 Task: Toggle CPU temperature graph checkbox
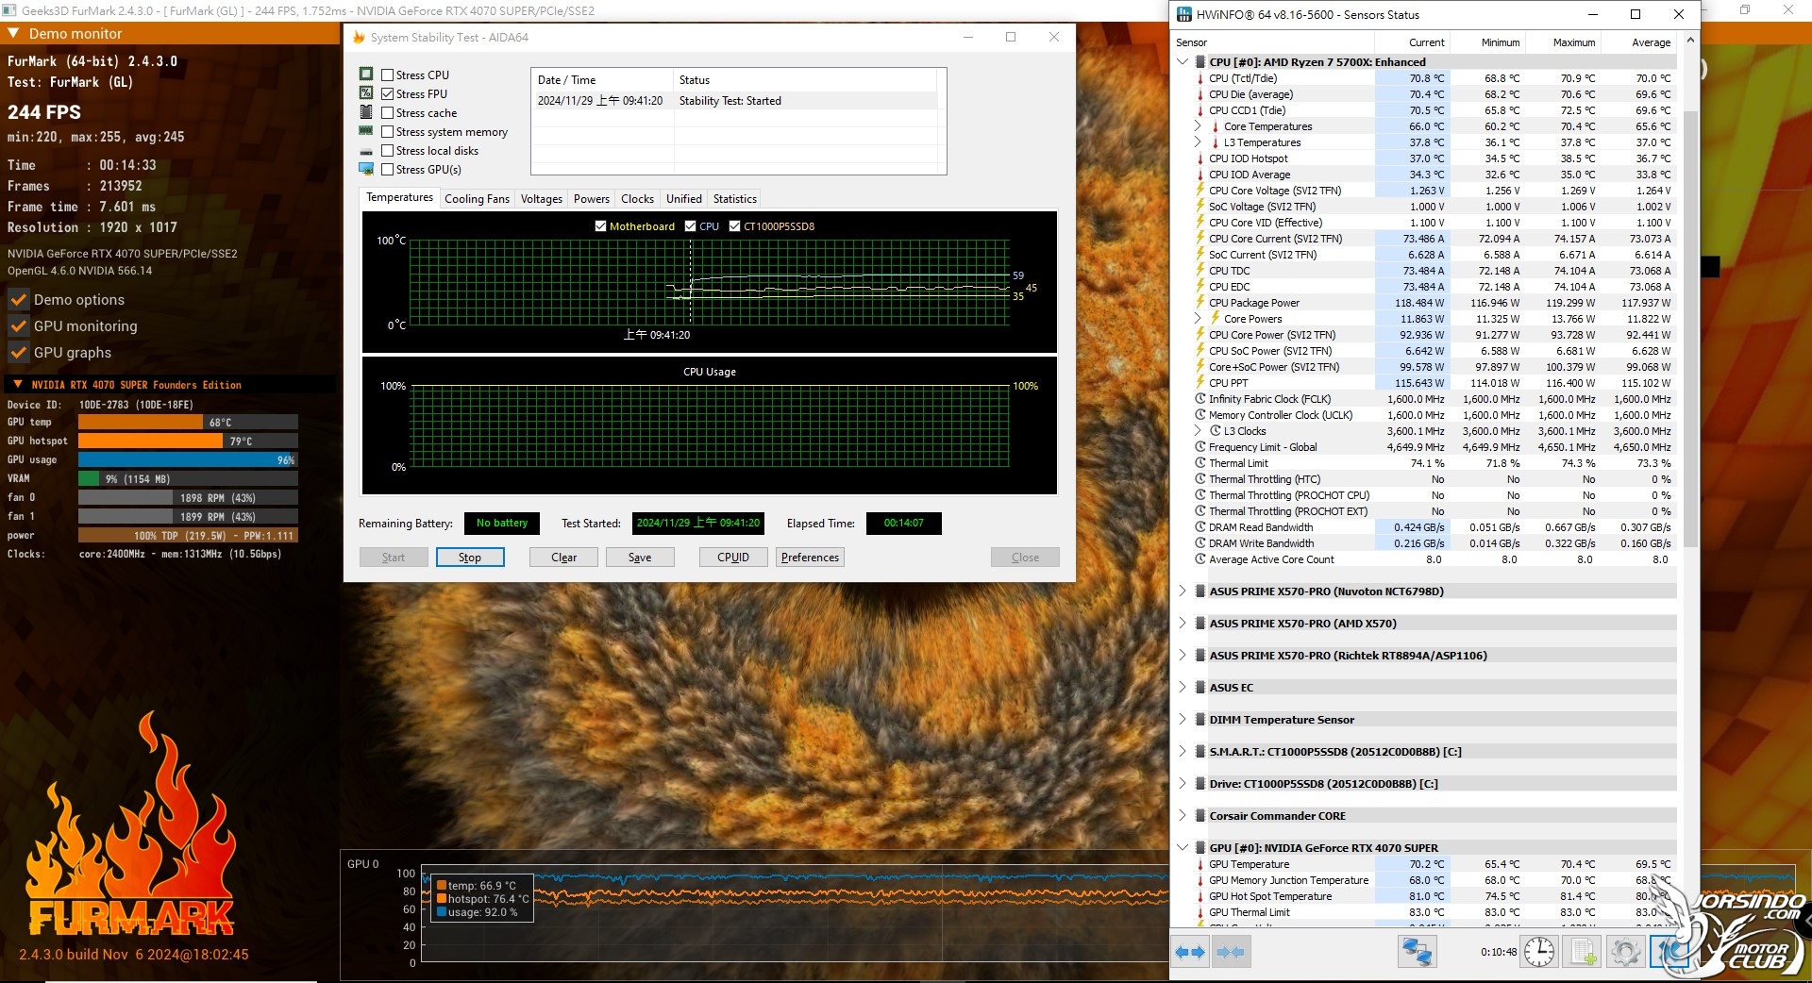[x=691, y=226]
